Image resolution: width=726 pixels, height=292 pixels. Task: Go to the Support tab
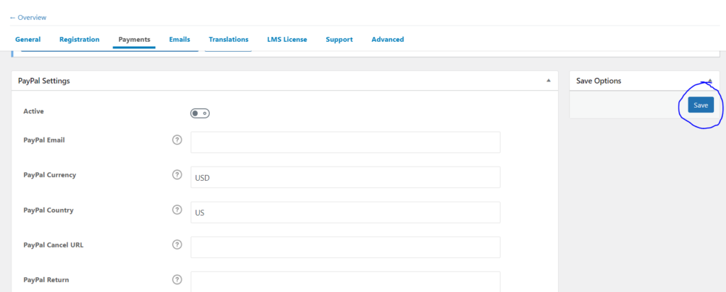point(339,39)
